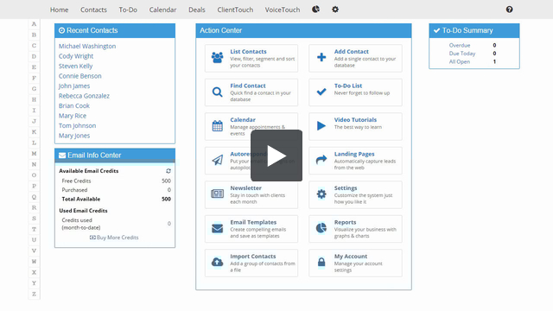Filter contacts by letter A
This screenshot has height=311, width=553.
[34, 24]
